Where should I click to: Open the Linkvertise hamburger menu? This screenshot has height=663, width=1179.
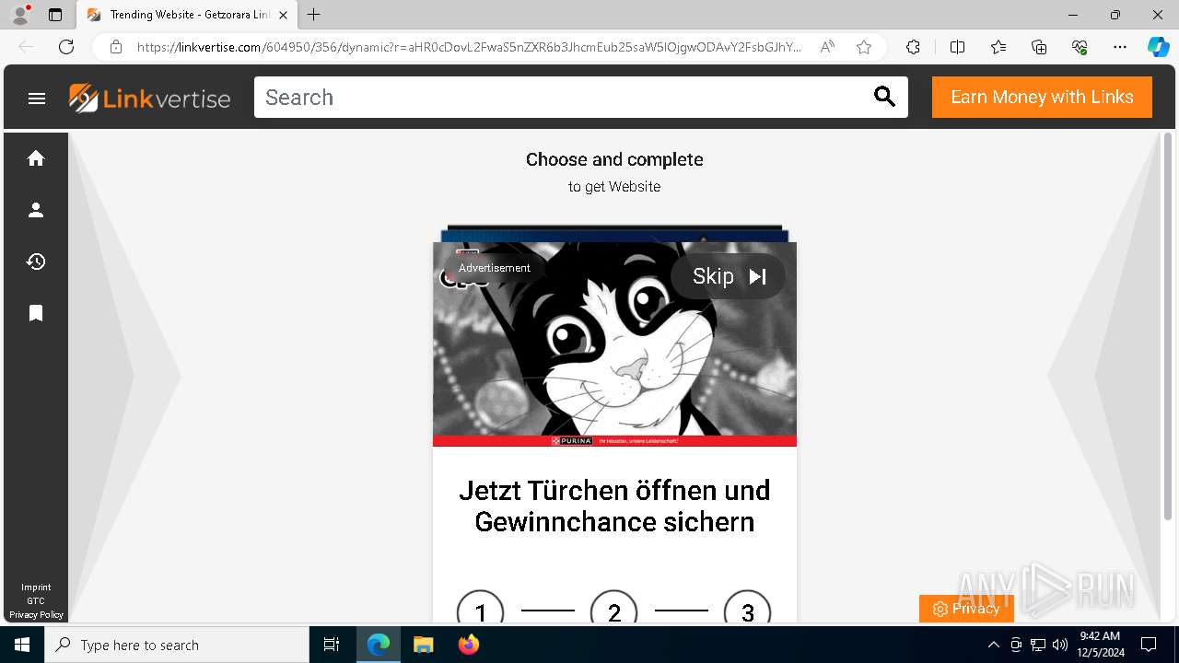click(x=37, y=98)
